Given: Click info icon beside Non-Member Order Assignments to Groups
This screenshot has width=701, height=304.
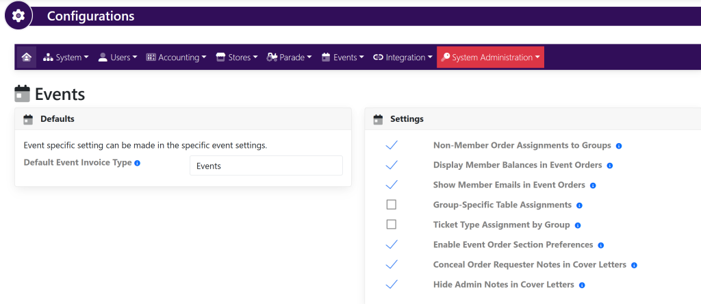Looking at the screenshot, I should pos(619,146).
